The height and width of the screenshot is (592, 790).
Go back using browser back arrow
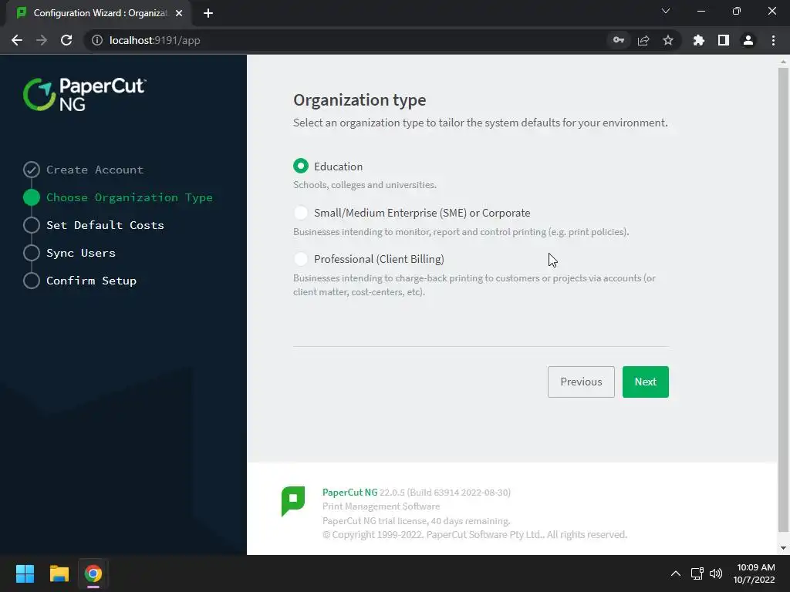pos(17,40)
